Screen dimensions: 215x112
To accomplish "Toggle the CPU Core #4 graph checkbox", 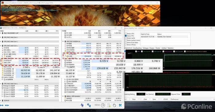I will (x=174, y=51).
